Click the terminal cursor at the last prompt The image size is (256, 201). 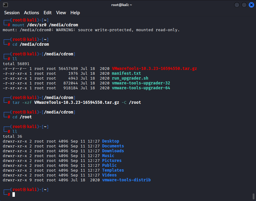(14, 194)
